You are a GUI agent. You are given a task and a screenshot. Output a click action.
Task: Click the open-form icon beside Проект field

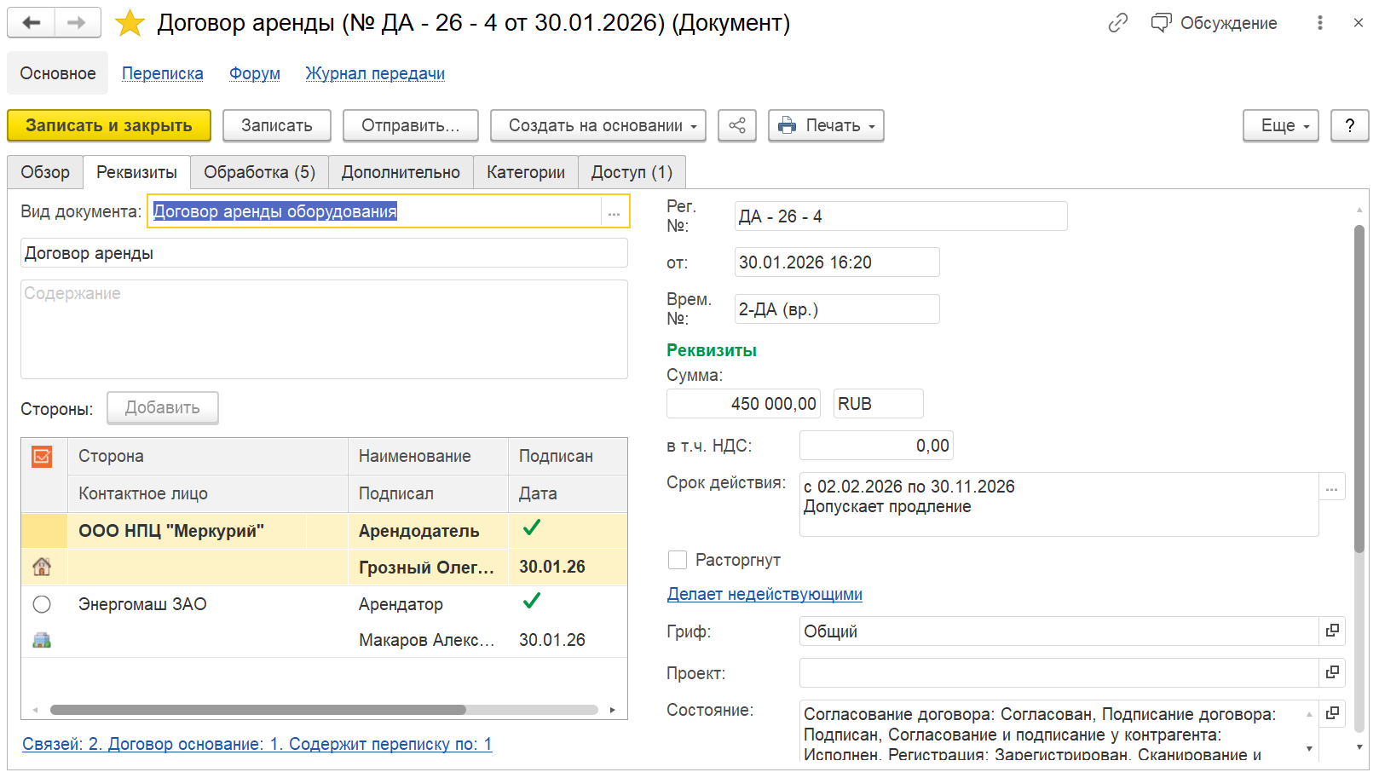1332,672
